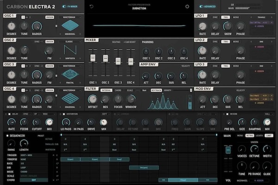This screenshot has height=185, width=278.
Task: Click the Mod Env SUS knob
Action: pyautogui.click(x=227, y=99)
